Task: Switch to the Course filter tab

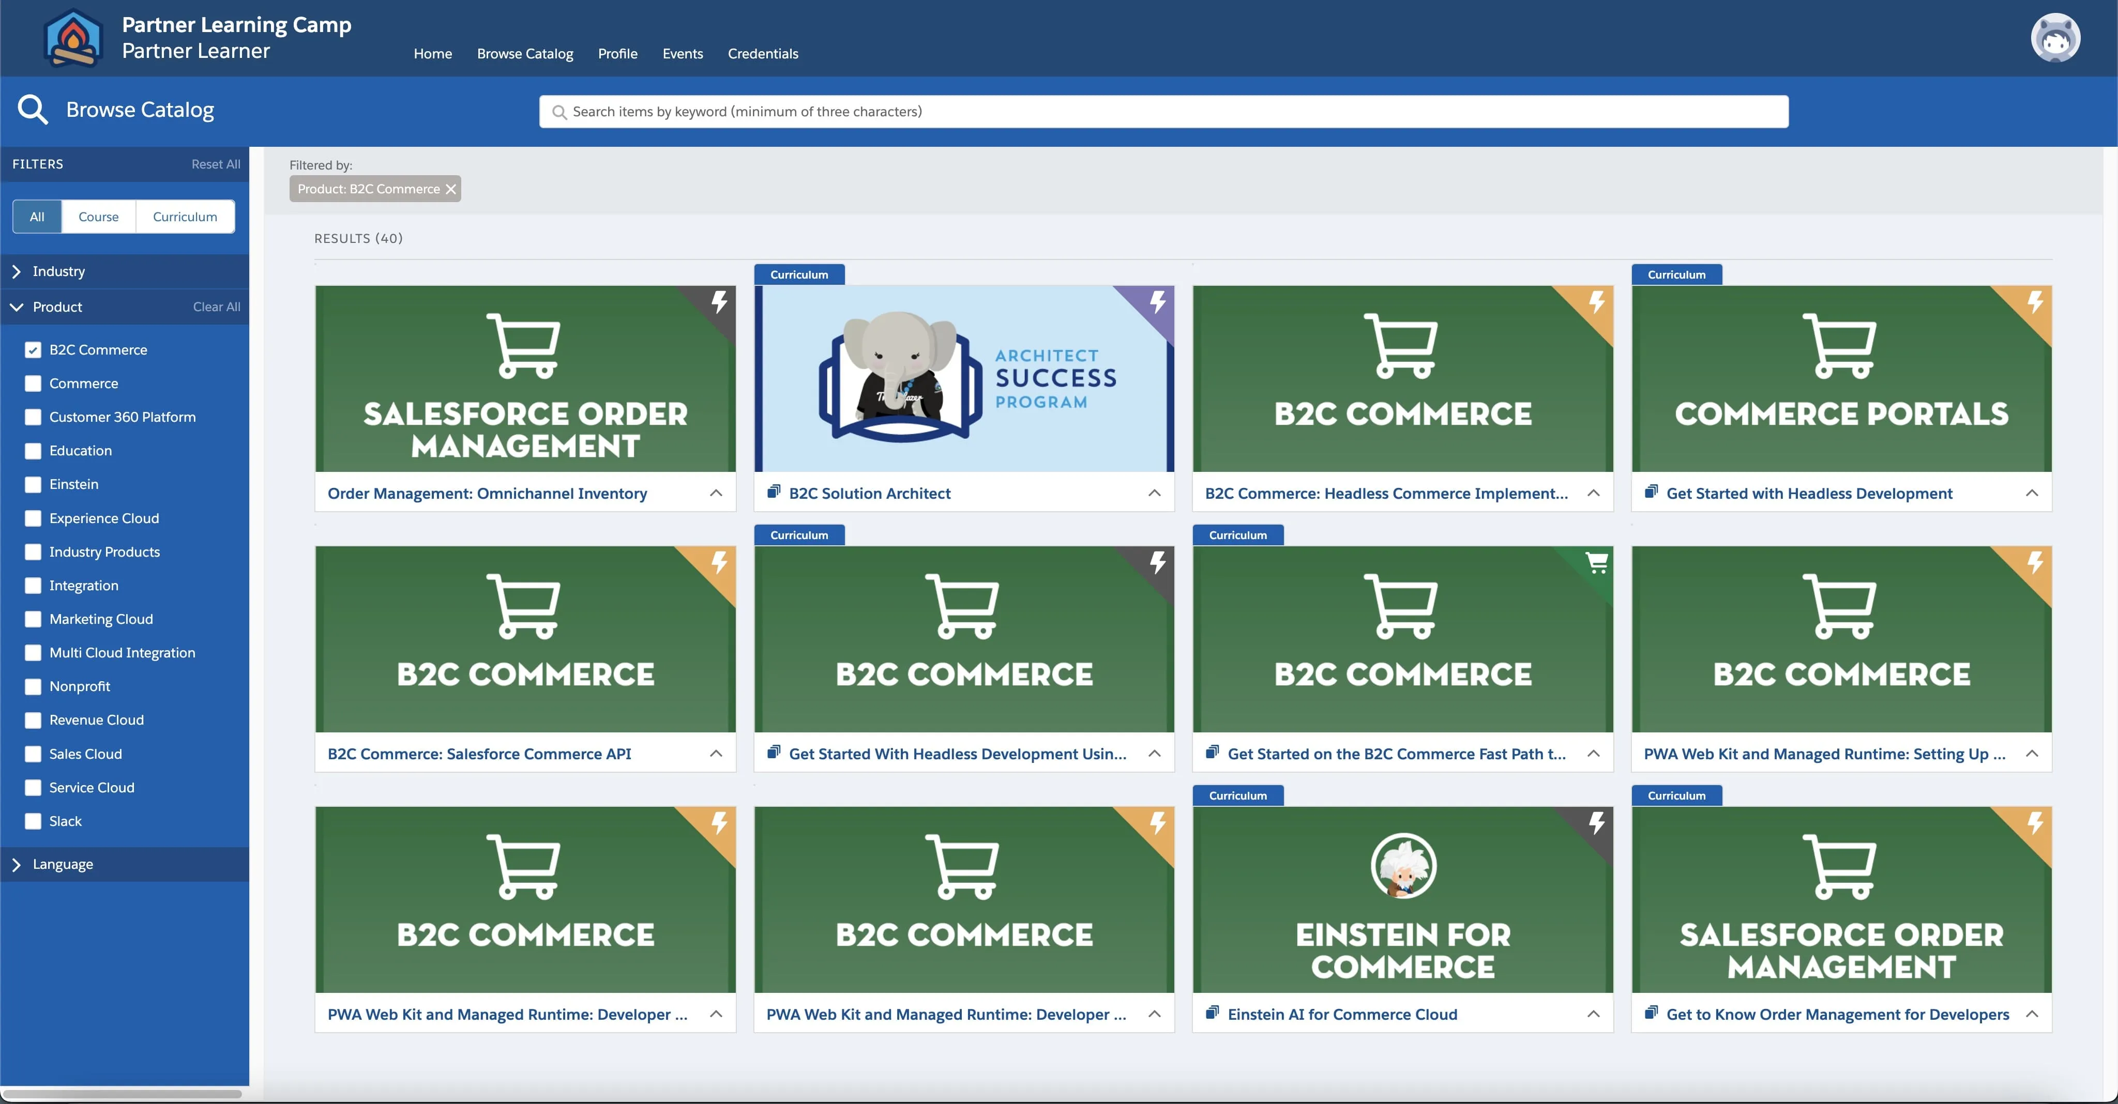Action: pyautogui.click(x=99, y=216)
